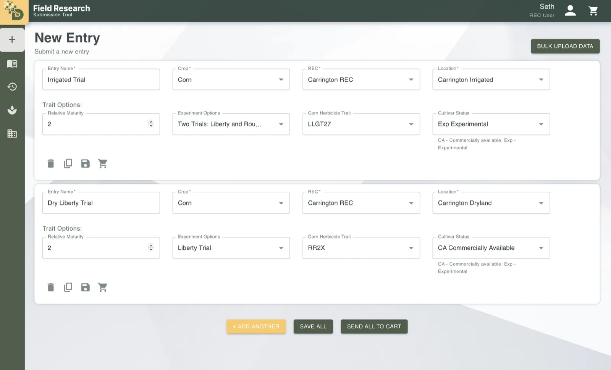Click Relative Maturity field of Dry Liberty Trial
Viewport: 611px width, 370px height.
pos(101,248)
